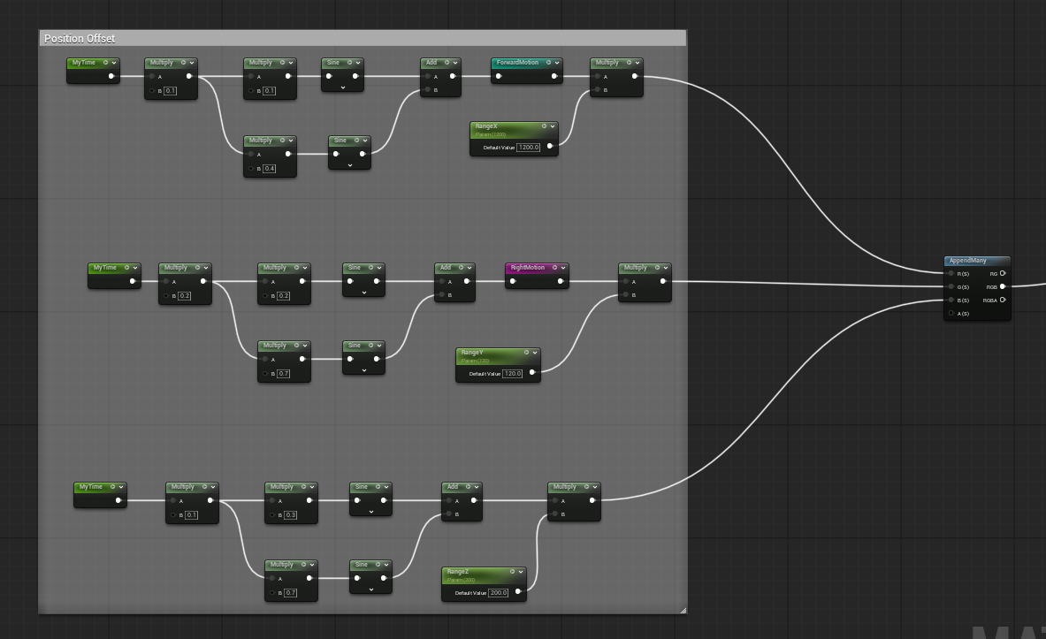Toggle the circle icon on RangeY header
The width and height of the screenshot is (1046, 639).
click(x=526, y=353)
